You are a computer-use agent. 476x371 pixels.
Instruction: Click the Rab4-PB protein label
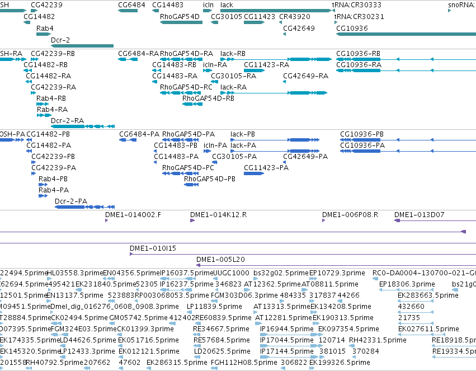coord(53,179)
